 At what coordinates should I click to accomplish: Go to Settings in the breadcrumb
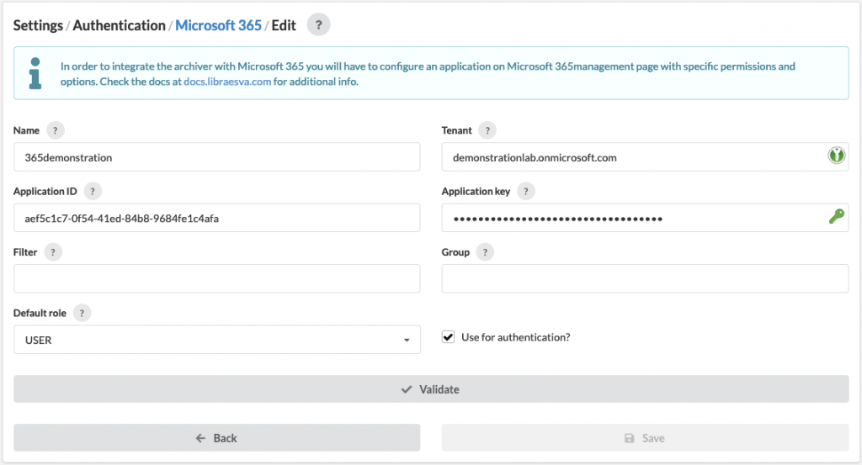click(38, 25)
